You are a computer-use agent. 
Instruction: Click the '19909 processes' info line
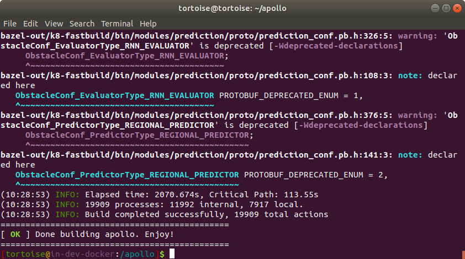coord(152,204)
